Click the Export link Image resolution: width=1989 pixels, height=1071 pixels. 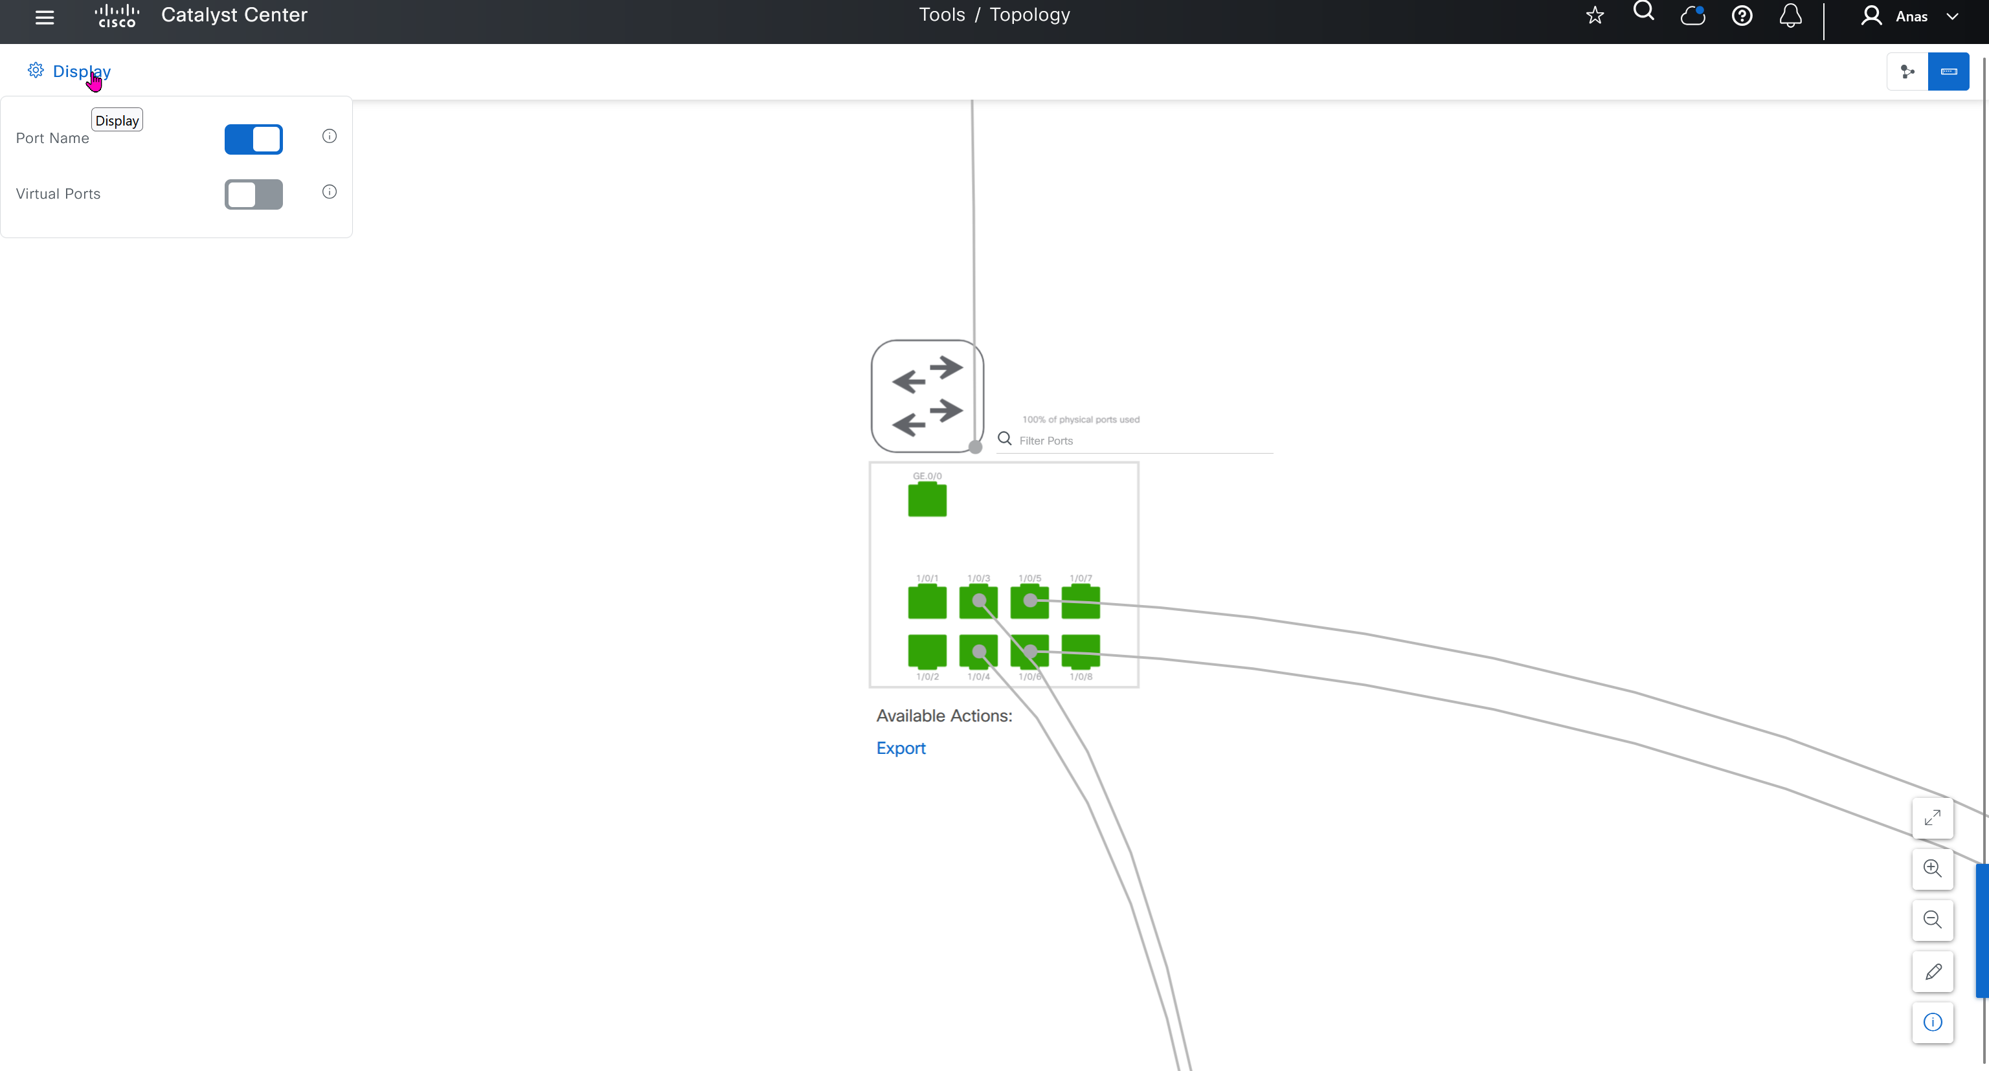[x=901, y=747]
